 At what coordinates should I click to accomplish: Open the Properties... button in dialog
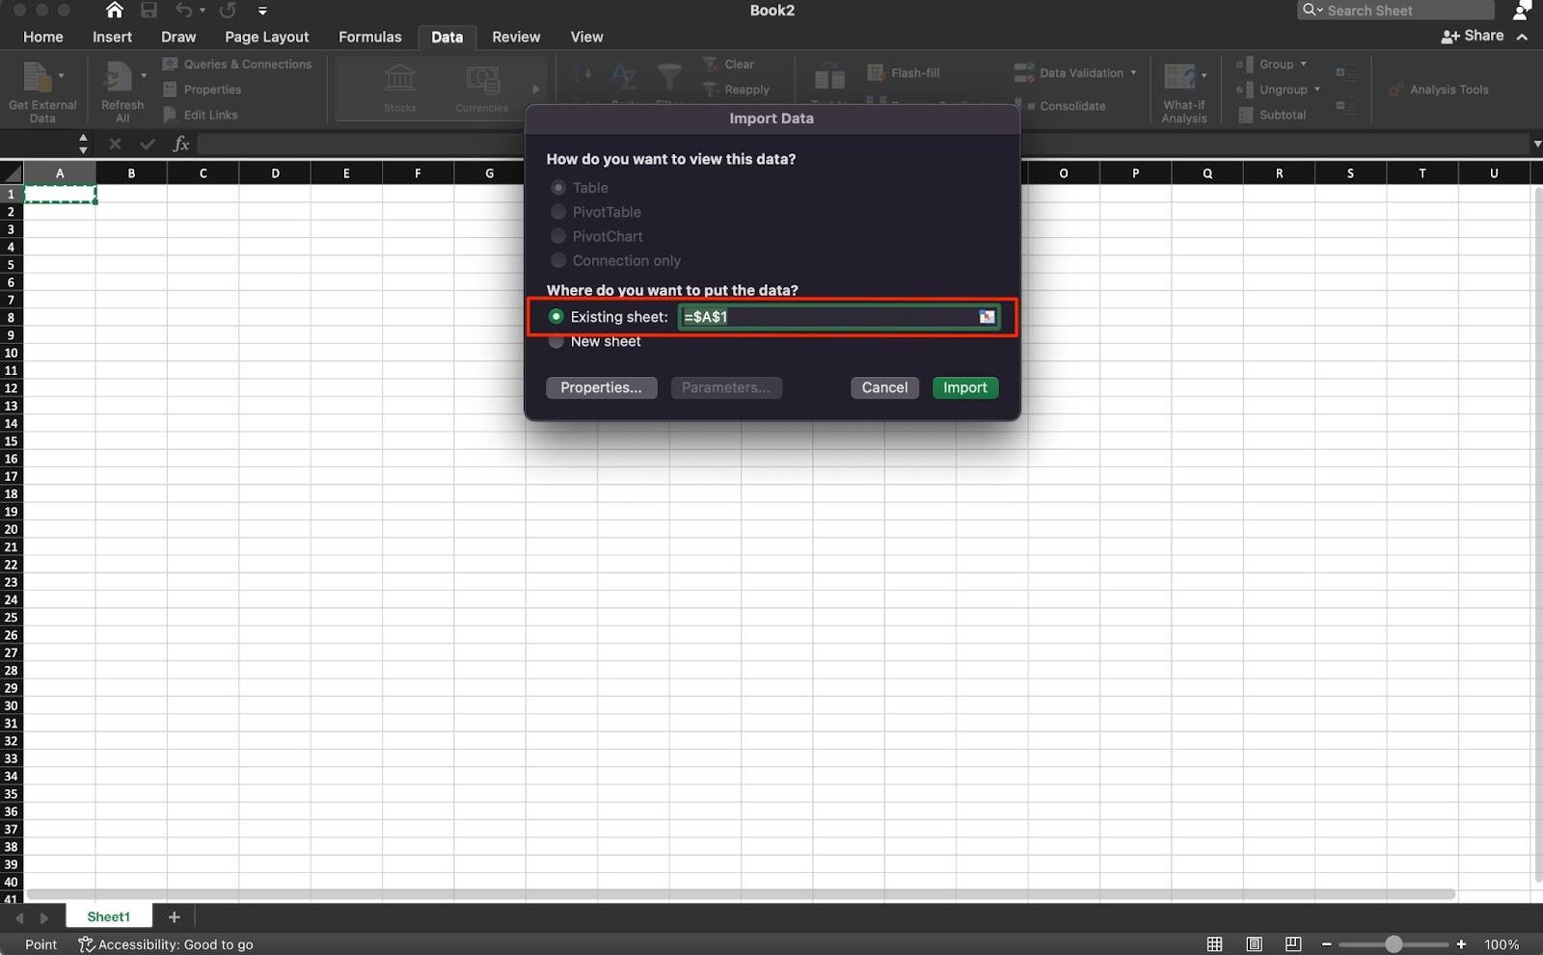click(601, 387)
